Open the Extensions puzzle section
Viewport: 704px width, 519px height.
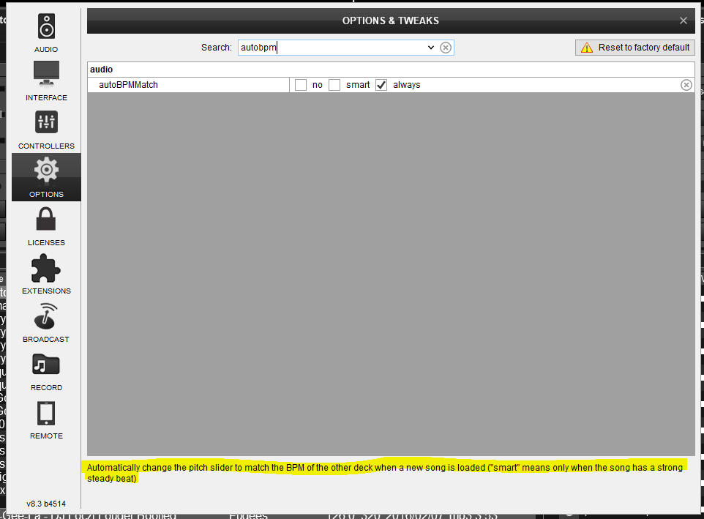pyautogui.click(x=46, y=274)
